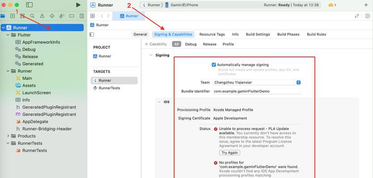Open the Resource Tags tab

pos(212,34)
